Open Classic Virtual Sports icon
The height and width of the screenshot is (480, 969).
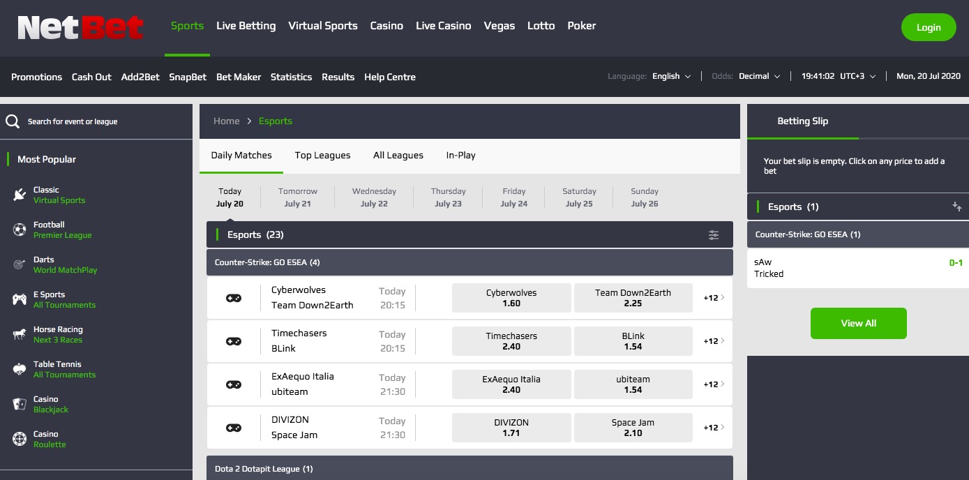[20, 195]
